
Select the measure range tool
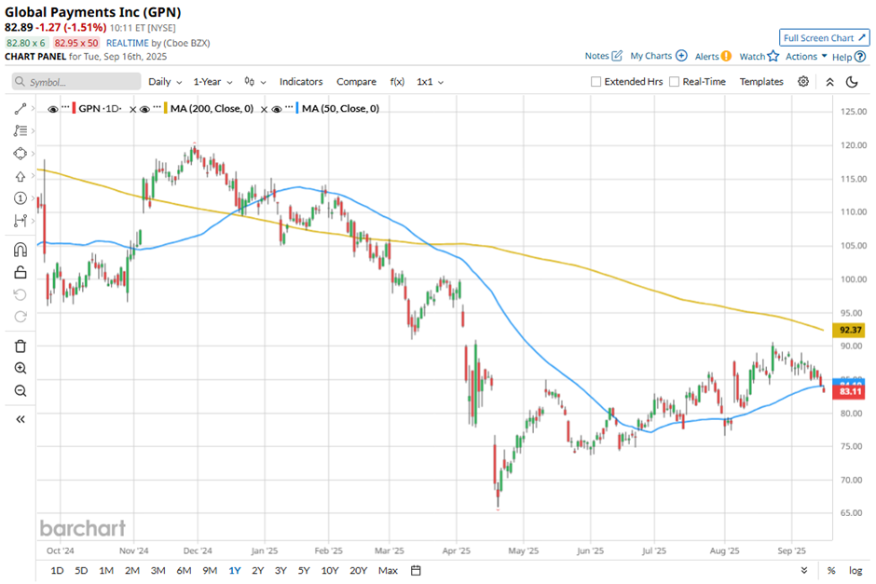pos(21,221)
